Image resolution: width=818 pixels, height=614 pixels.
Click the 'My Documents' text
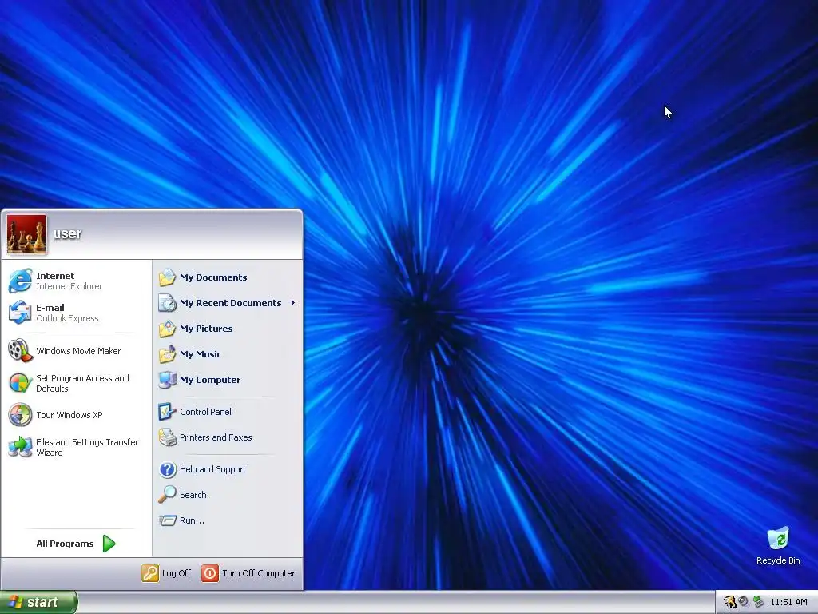click(213, 277)
